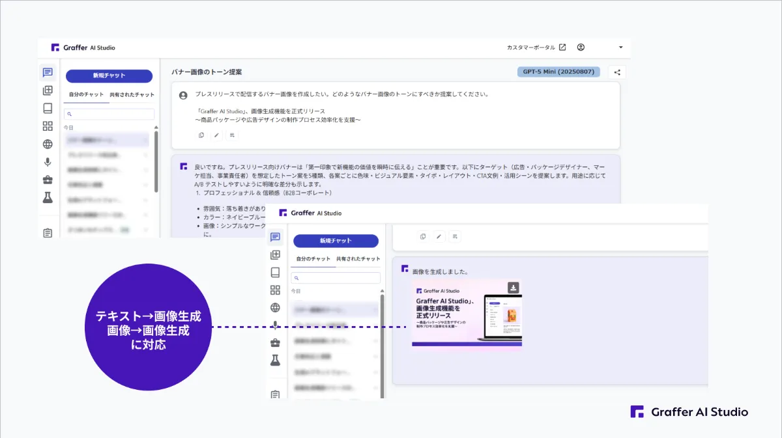
Task: Start a 新規チャット in the background window
Action: [x=109, y=75]
